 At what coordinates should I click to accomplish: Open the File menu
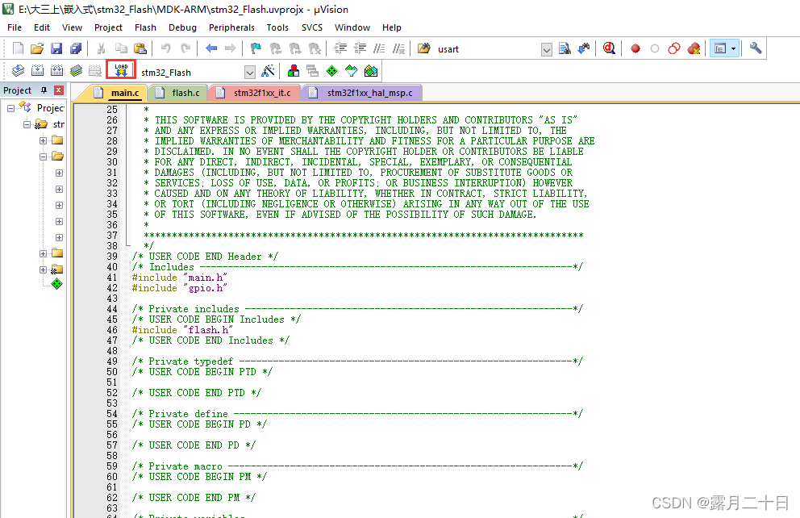click(15, 27)
